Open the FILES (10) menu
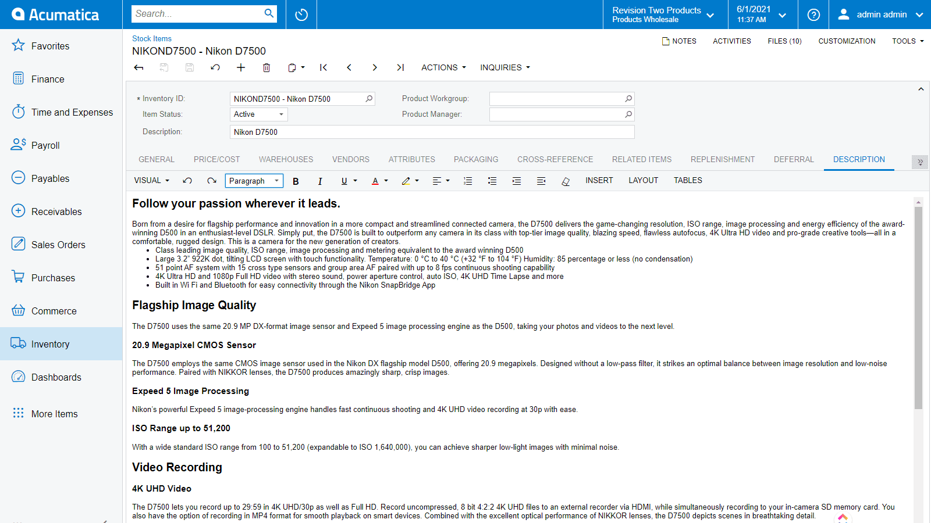 (x=784, y=41)
